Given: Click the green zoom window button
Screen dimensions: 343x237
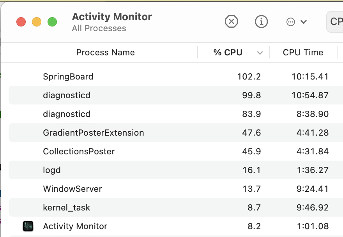Looking at the screenshot, I should point(52,22).
